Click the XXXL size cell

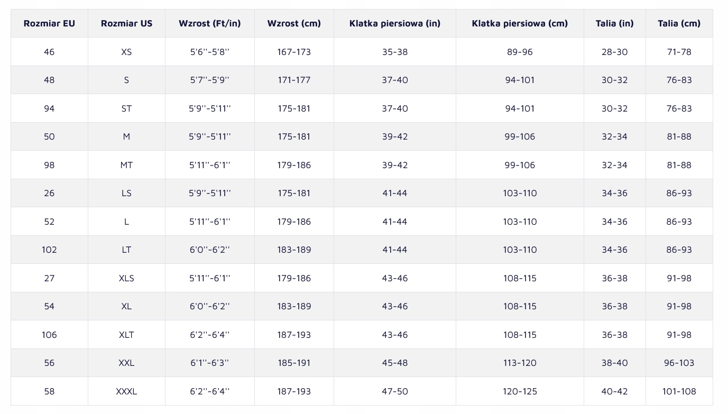pos(126,391)
